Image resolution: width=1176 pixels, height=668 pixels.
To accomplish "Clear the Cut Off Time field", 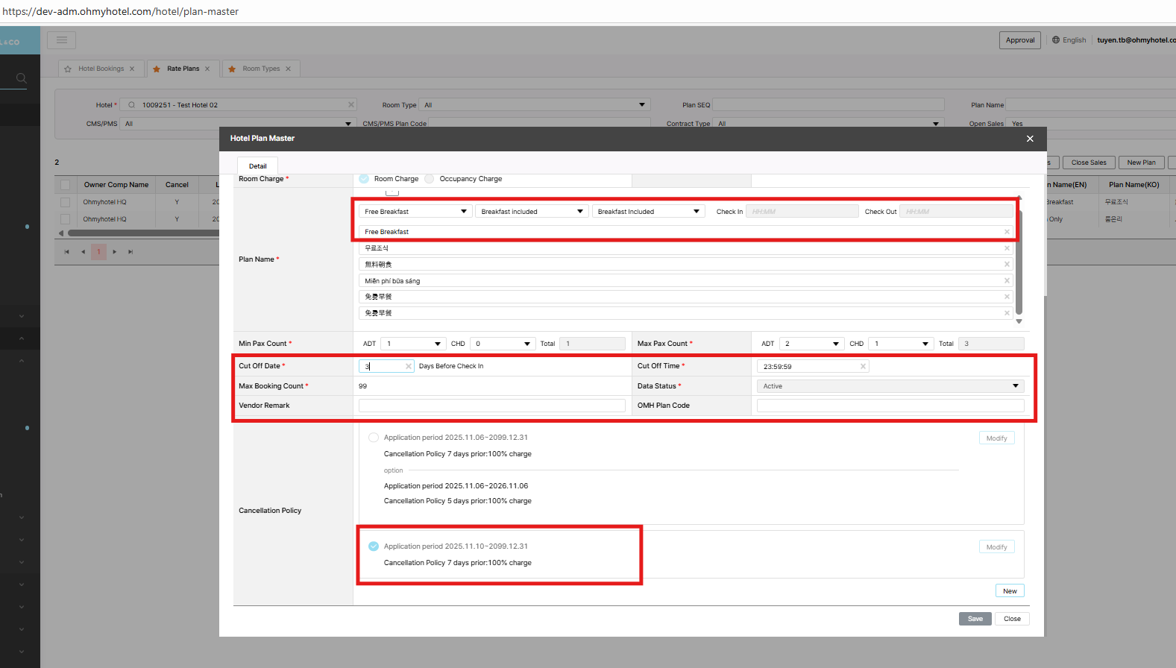I will point(863,366).
